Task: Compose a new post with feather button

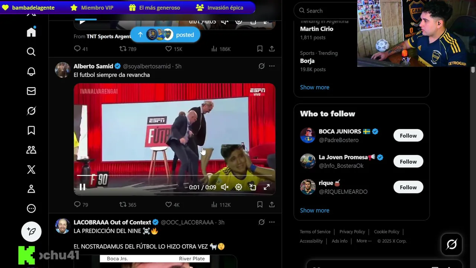Action: (31, 232)
